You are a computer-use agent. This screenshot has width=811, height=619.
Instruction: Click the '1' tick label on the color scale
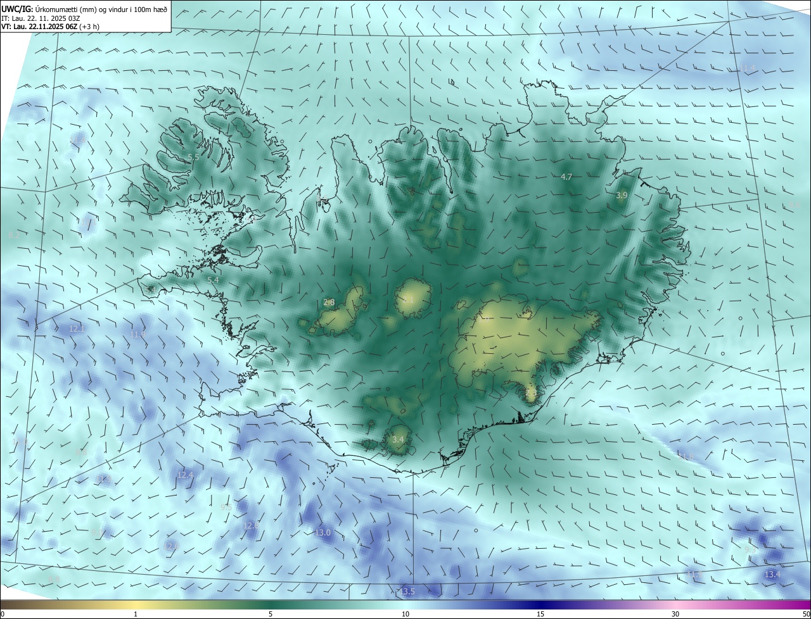136,614
